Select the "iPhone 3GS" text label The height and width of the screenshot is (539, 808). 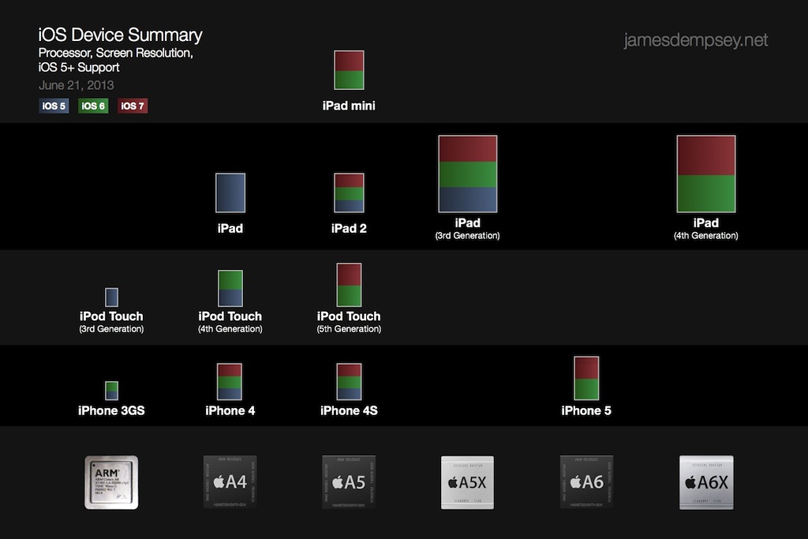click(111, 410)
